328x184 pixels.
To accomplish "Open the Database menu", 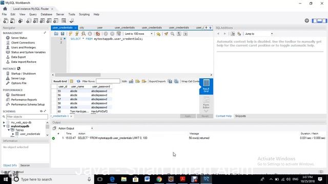I will 47,14.
